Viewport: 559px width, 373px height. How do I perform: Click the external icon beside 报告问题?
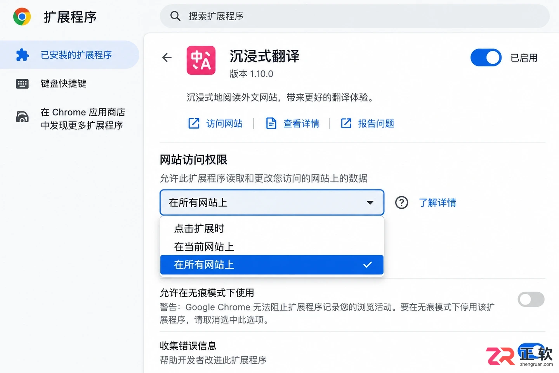pos(346,124)
